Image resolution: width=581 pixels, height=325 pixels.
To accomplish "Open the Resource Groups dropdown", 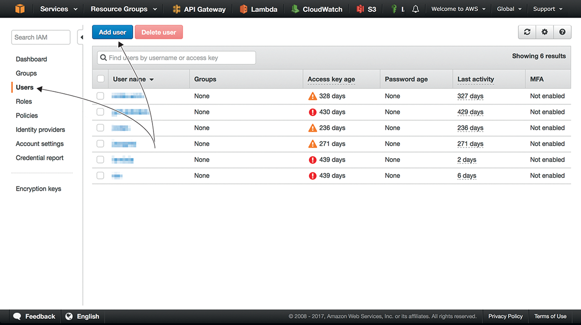I will (x=124, y=9).
